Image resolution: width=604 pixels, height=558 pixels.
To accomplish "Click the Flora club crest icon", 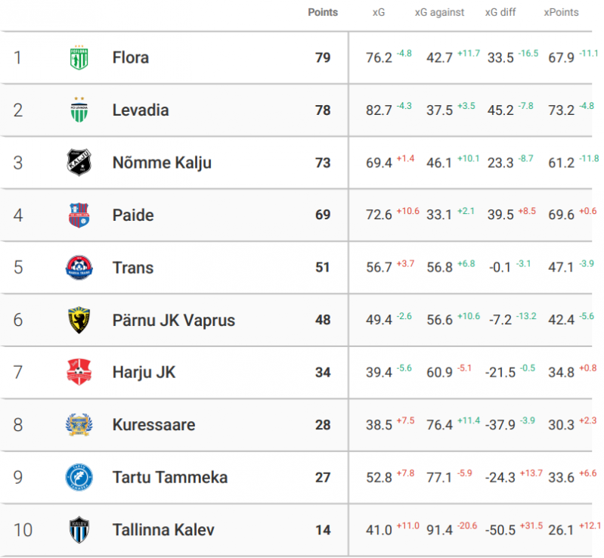I will click(79, 58).
